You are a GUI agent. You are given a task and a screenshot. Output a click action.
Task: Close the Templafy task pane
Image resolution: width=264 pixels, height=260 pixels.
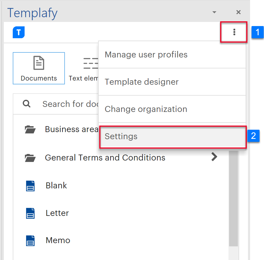click(239, 12)
